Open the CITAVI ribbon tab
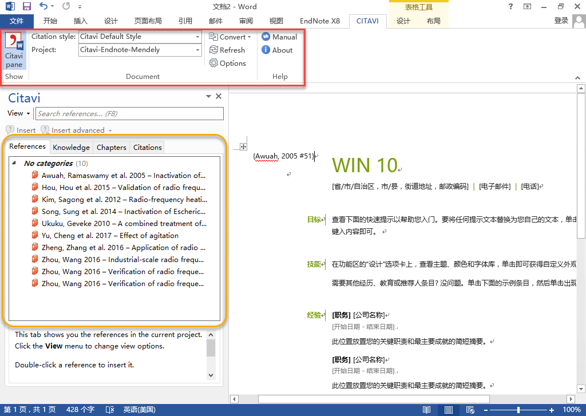586x416 pixels. (x=367, y=21)
